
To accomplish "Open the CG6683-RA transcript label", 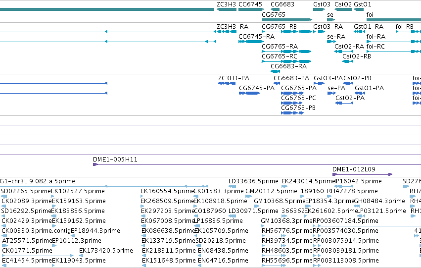I will click(x=288, y=66).
